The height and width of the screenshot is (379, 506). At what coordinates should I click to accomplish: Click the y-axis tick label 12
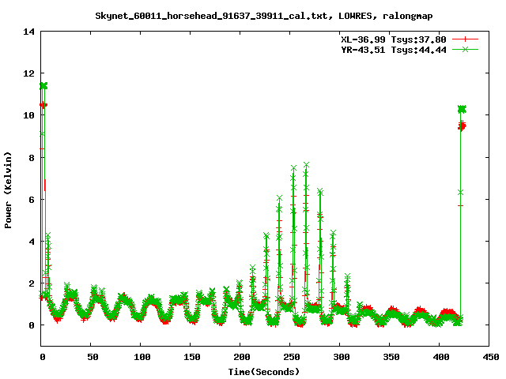click(28, 73)
